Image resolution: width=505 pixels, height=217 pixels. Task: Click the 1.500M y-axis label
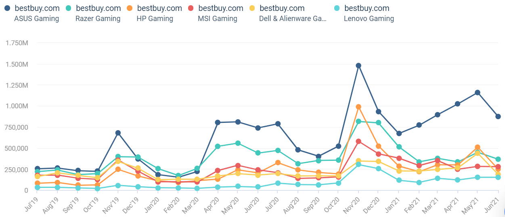[16, 64]
